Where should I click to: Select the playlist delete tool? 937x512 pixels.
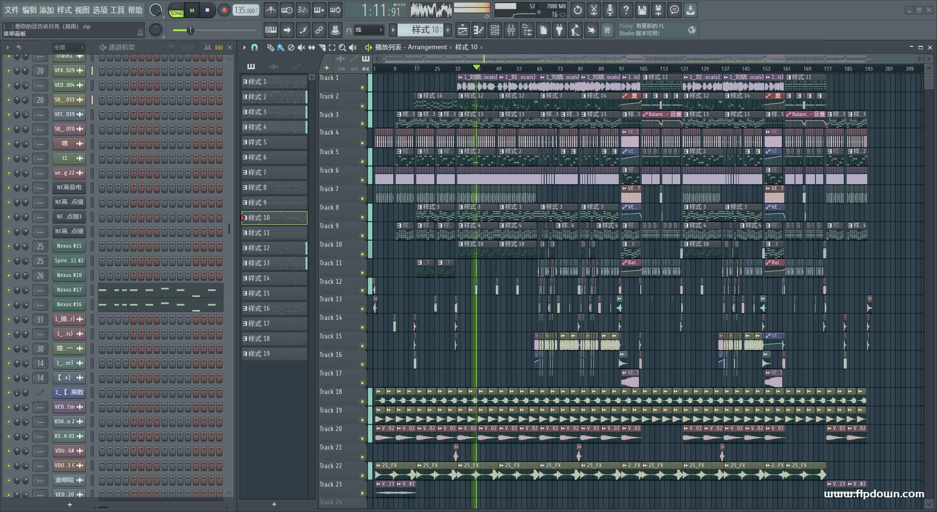point(291,47)
